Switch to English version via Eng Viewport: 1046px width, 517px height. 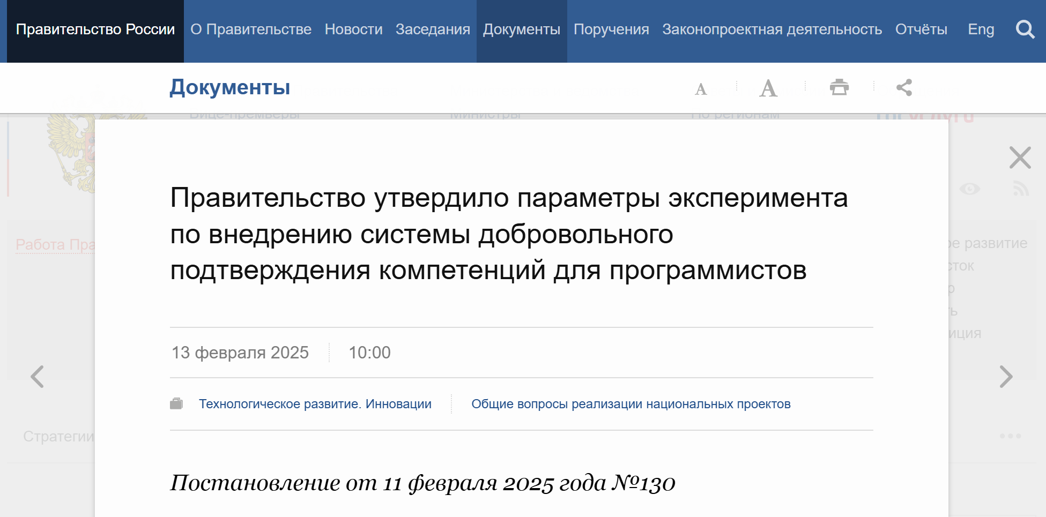(x=981, y=29)
